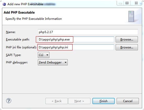Click the arrow of PHP debugger combo
The height and width of the screenshot is (110, 144).
pos(65,62)
